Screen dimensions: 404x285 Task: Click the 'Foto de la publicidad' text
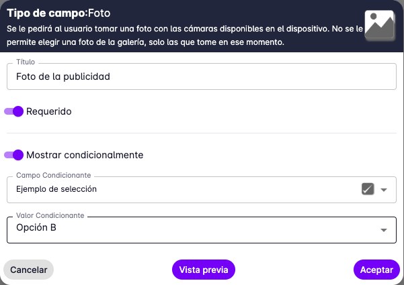click(x=63, y=76)
